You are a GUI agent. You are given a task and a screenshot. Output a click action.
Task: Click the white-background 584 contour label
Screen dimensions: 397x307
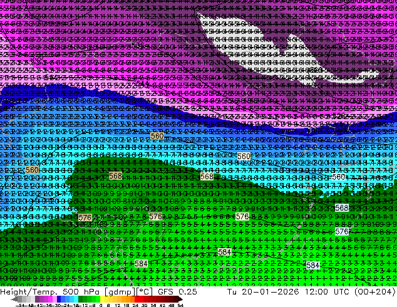click(x=312, y=266)
